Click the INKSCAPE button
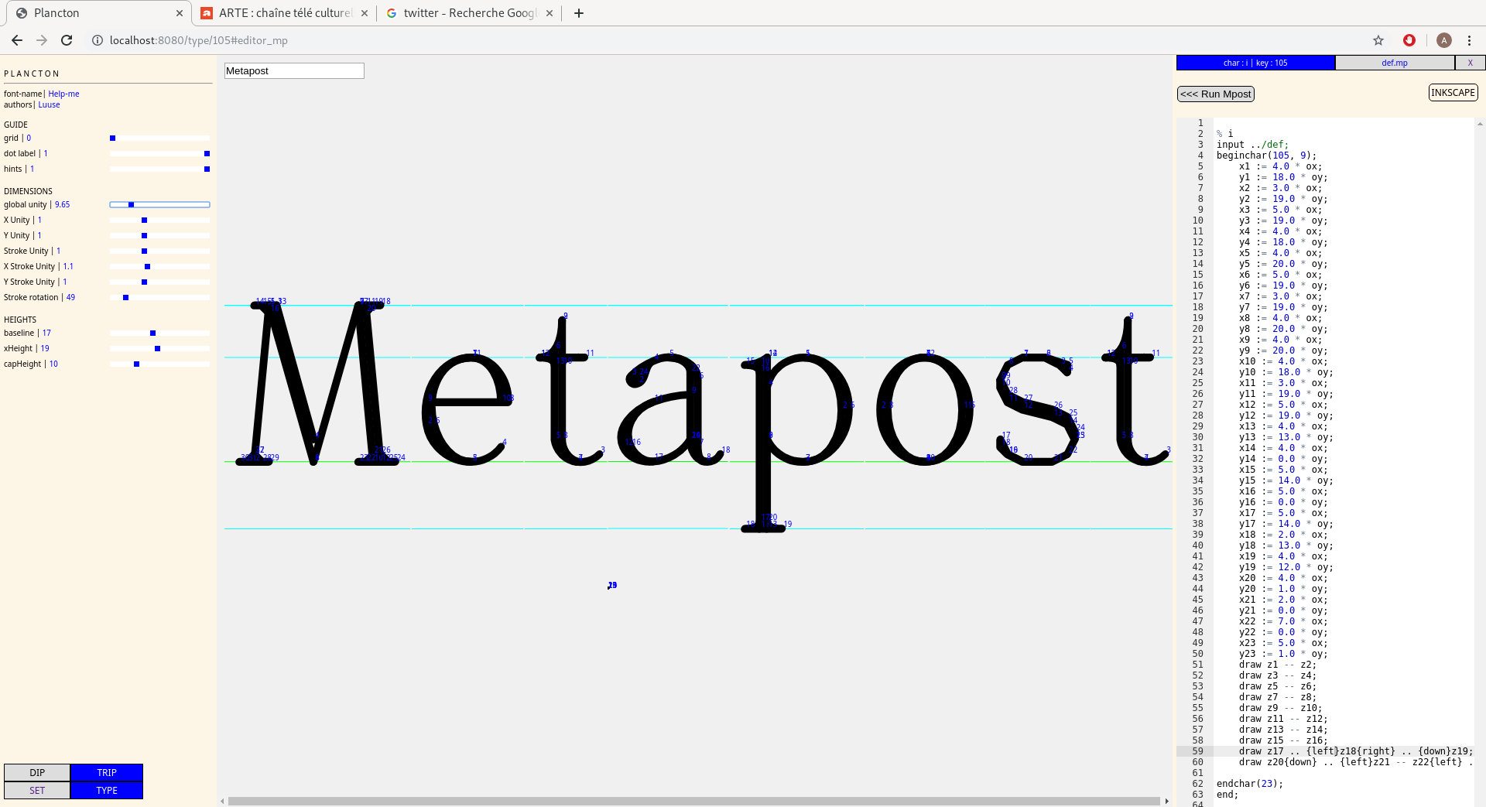1486x807 pixels. coord(1453,93)
